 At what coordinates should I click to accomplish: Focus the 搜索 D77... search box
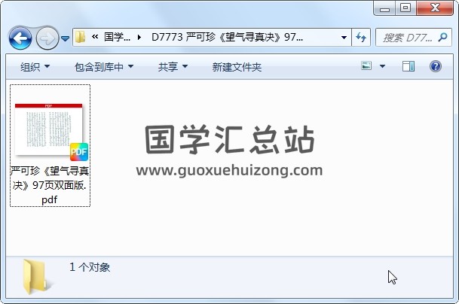point(407,38)
